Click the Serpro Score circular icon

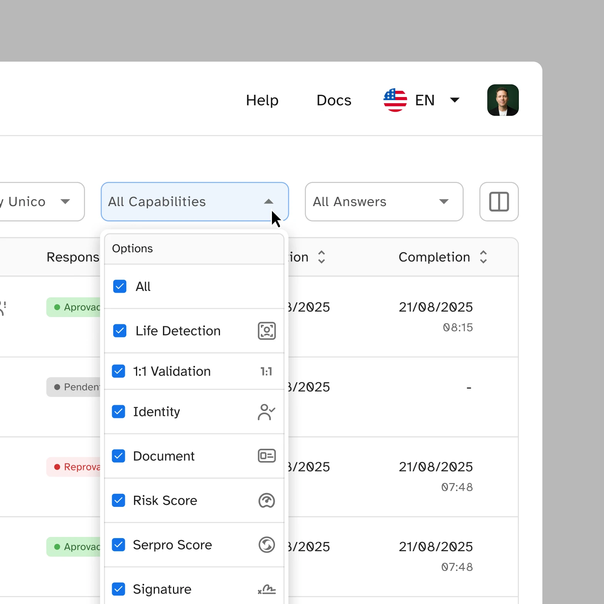coord(267,545)
